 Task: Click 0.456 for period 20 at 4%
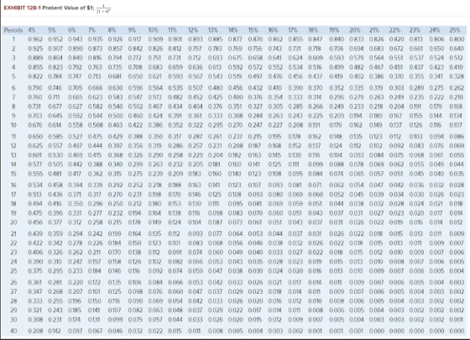(35, 222)
